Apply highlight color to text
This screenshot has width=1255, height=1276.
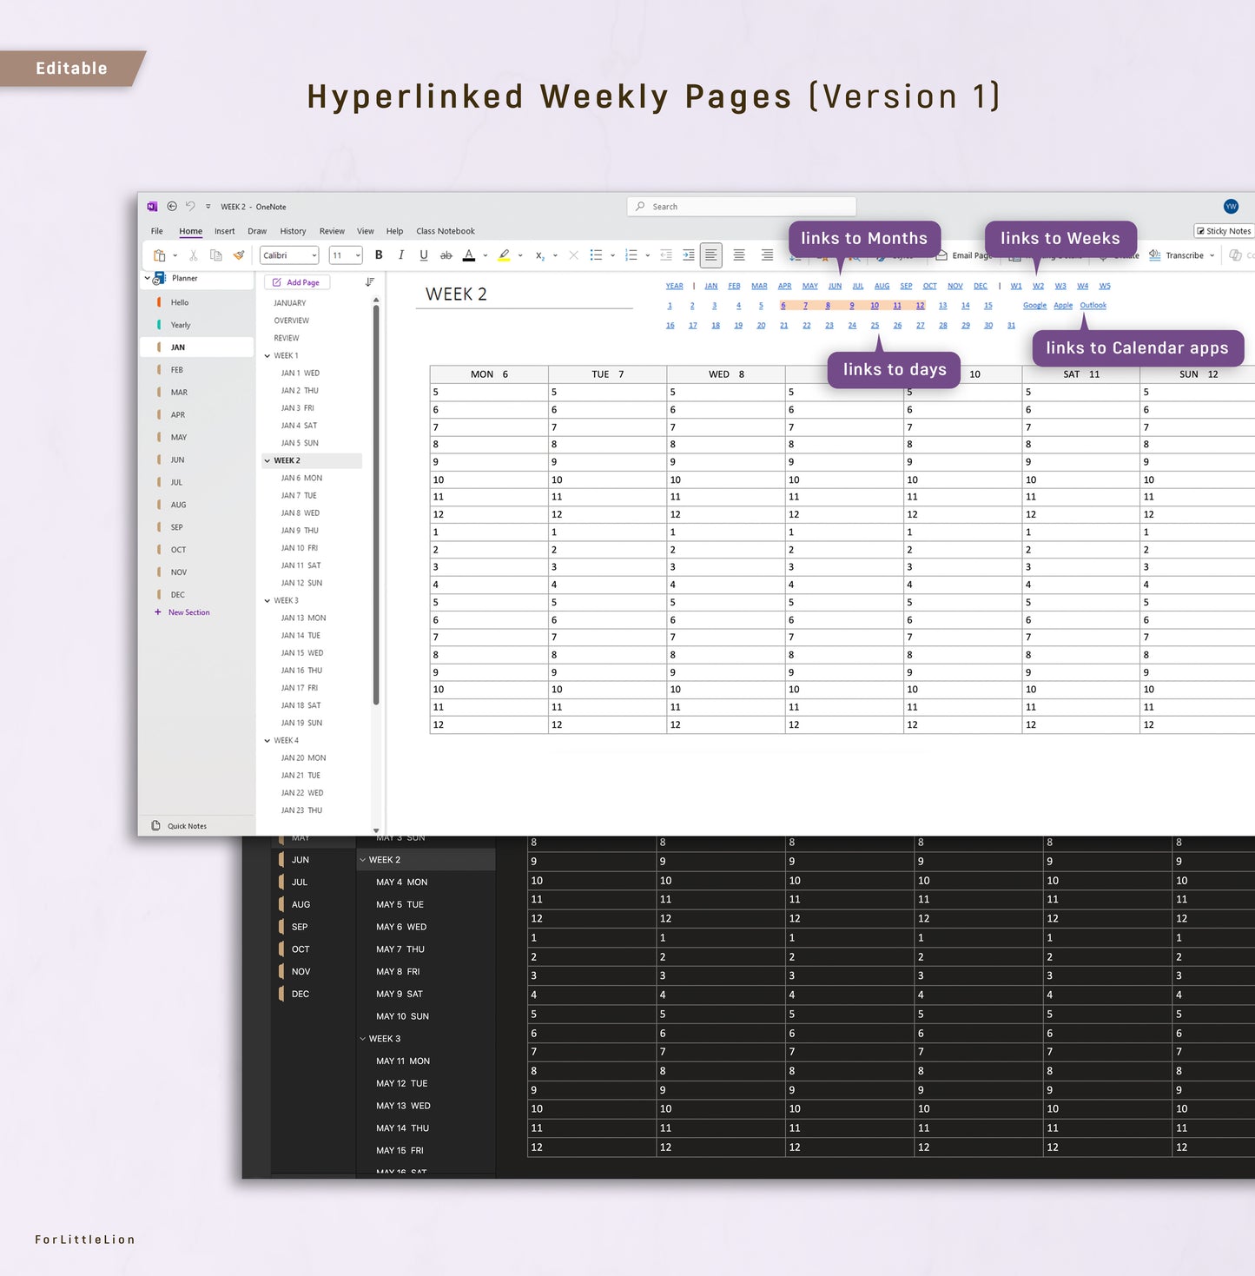point(504,255)
